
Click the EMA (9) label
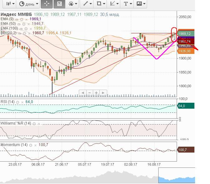click(x=7, y=19)
